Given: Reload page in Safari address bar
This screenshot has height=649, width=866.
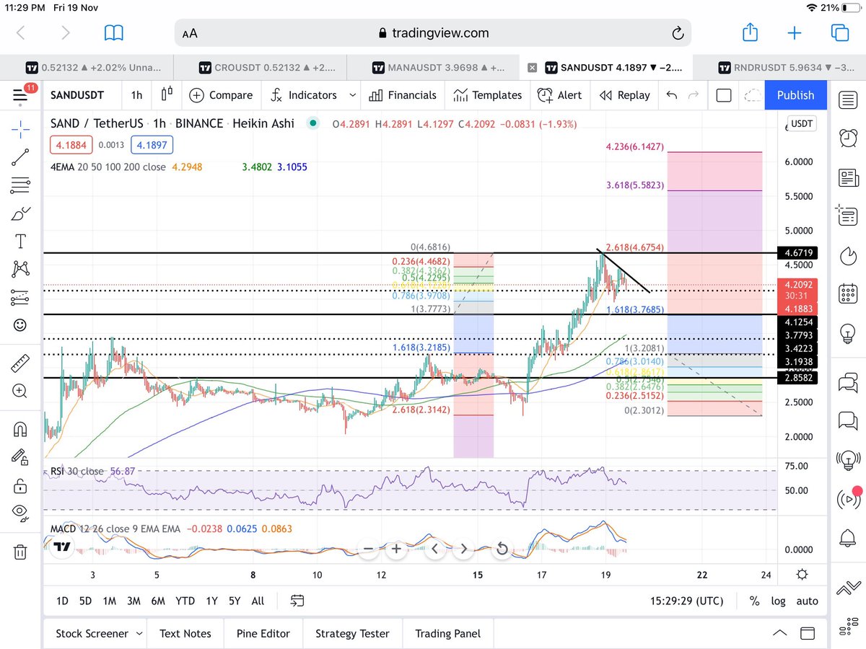Looking at the screenshot, I should click(x=678, y=33).
